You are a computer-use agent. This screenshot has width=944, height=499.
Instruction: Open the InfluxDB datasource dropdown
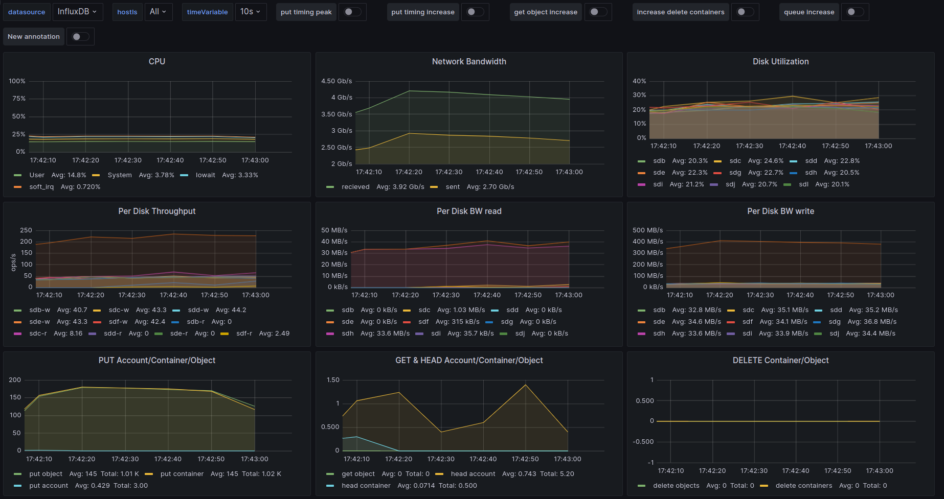[x=77, y=12]
